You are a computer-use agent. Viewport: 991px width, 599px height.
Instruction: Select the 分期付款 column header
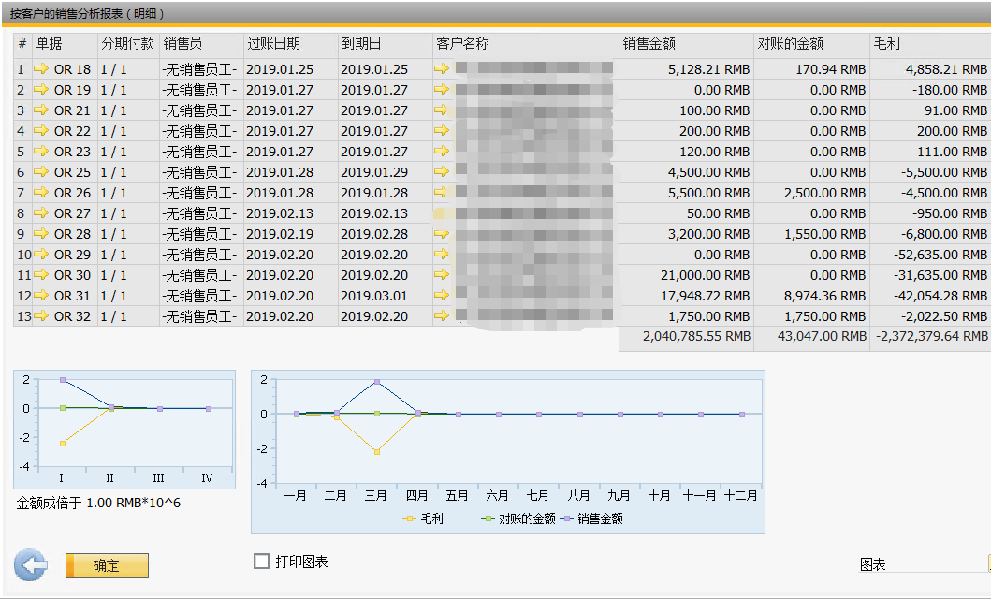point(128,44)
